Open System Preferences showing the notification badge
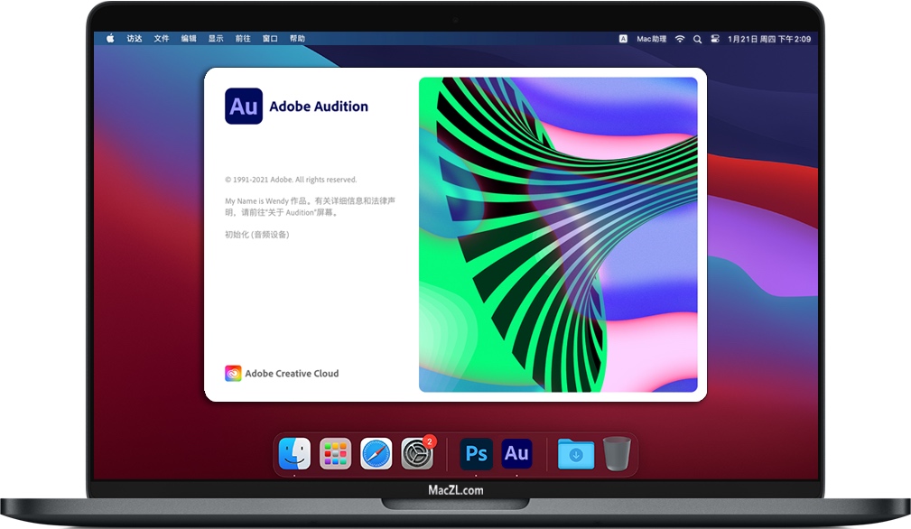Screen dimensions: 911x529 coord(418,454)
